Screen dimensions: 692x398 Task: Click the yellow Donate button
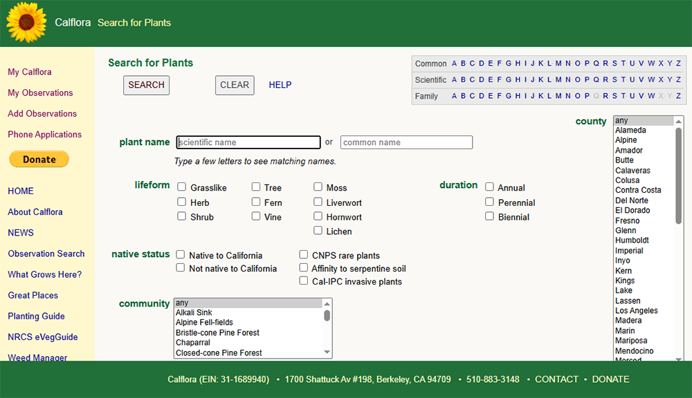click(x=39, y=159)
